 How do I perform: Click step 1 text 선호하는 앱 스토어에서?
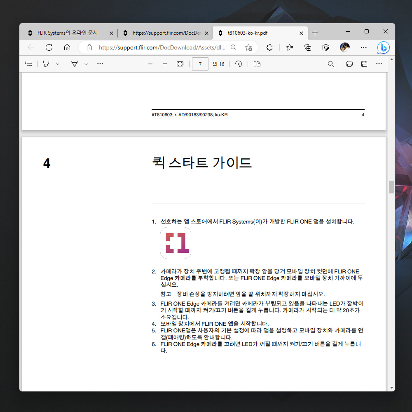257,221
